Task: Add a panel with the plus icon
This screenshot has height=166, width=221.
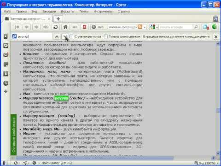Action: 6,91
